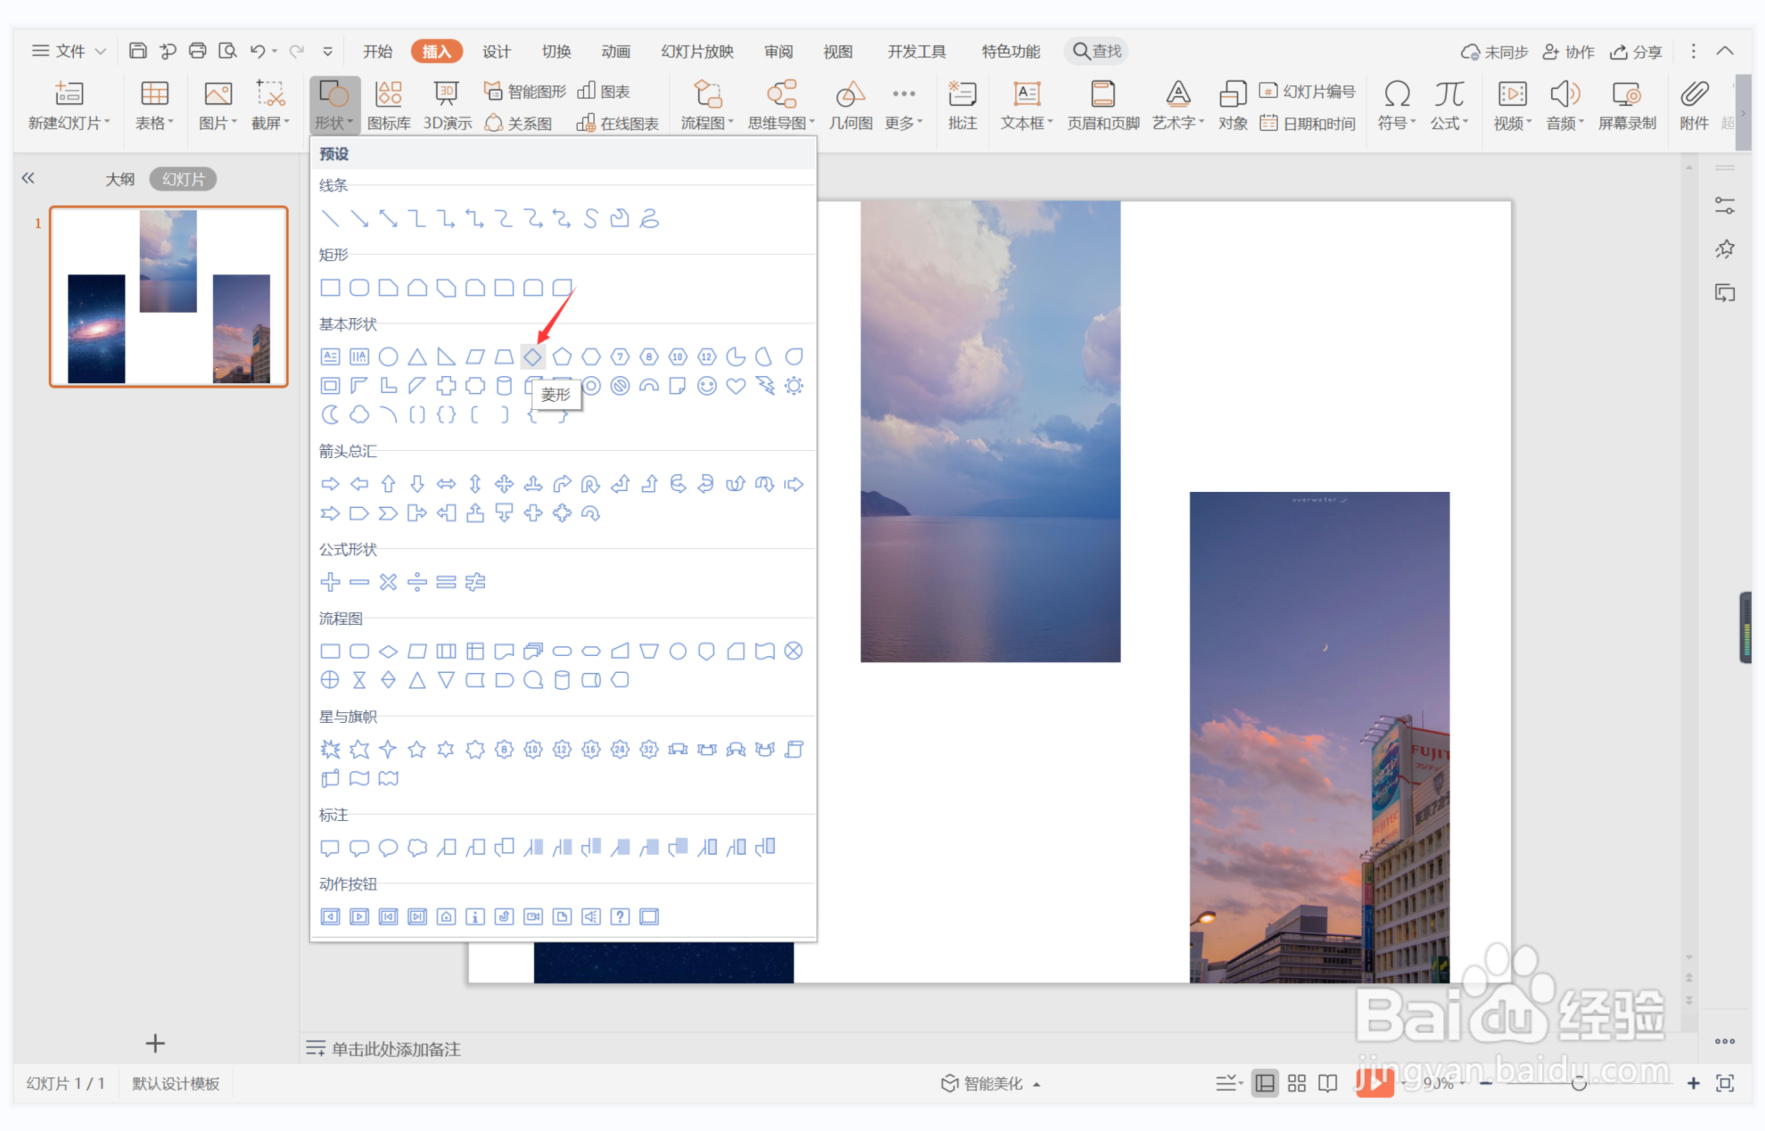1765x1131 pixels.
Task: Switch to the 开始 ribbon tab
Action: (377, 51)
